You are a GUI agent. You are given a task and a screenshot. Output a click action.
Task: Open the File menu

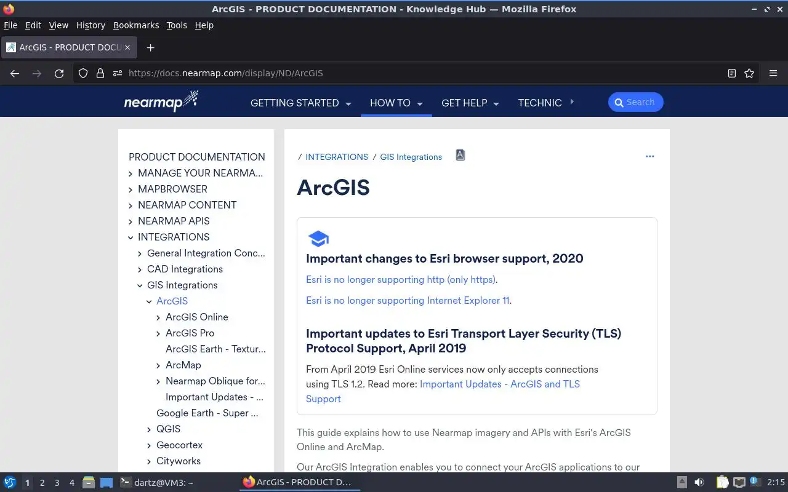10,25
